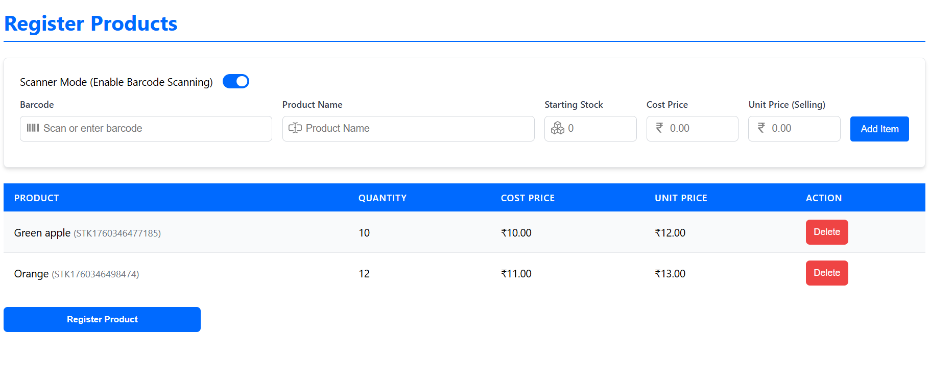Image resolution: width=930 pixels, height=378 pixels.
Task: Click the rupee icon in Unit Price
Action: click(x=761, y=128)
